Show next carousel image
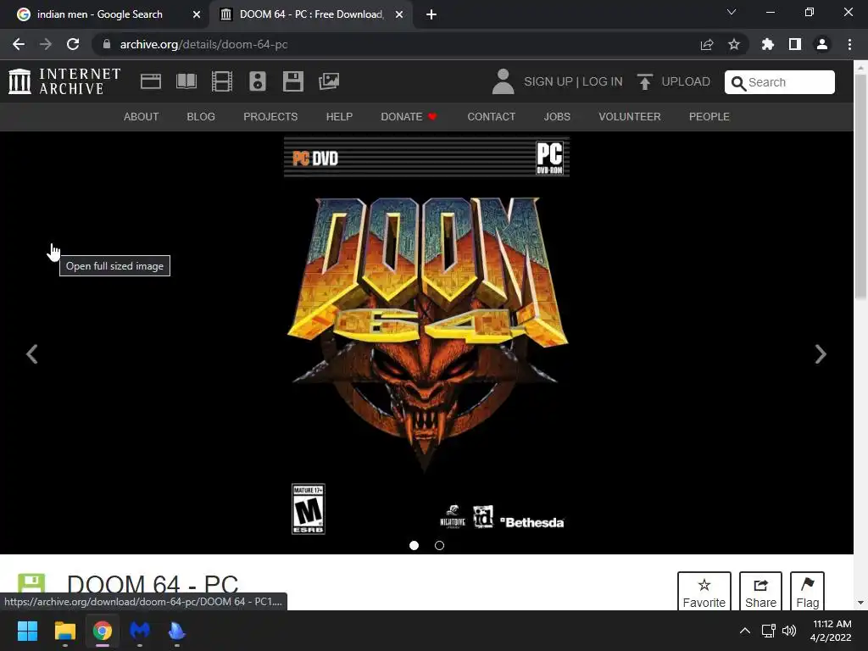The image size is (868, 651). tap(821, 354)
